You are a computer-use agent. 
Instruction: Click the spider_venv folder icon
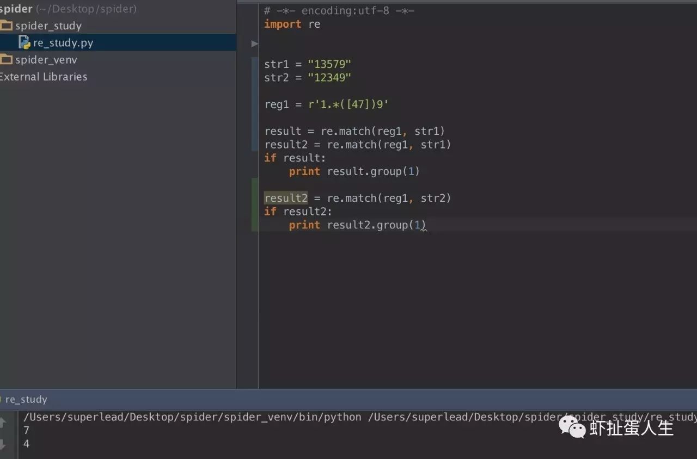pos(6,59)
